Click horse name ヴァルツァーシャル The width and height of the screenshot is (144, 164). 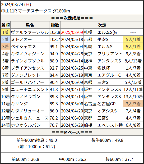pyautogui.click(x=30, y=32)
